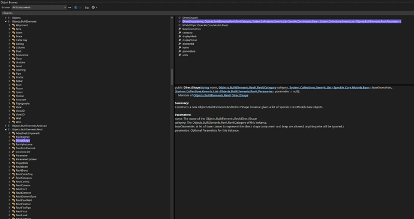Click the tree panel vertical scrollbar thumb
The image size is (414, 219).
[x=172, y=77]
